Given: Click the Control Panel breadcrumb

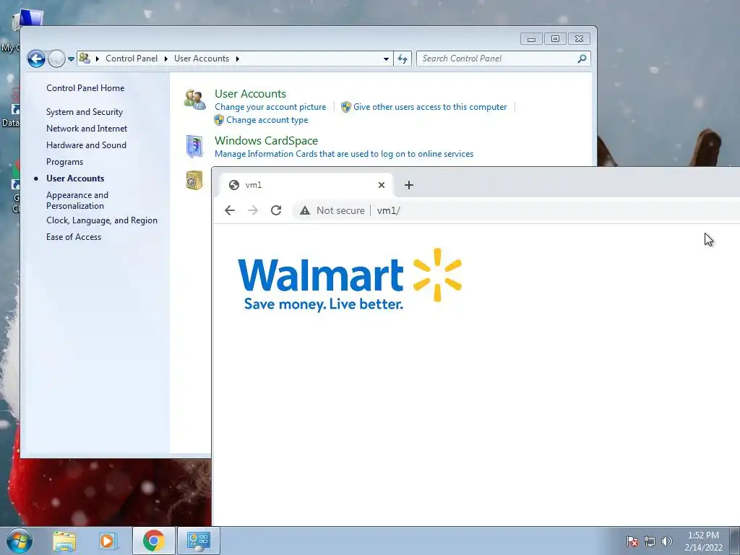Looking at the screenshot, I should 132,59.
